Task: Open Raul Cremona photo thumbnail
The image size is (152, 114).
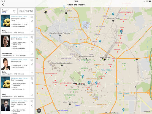Action: point(6,64)
